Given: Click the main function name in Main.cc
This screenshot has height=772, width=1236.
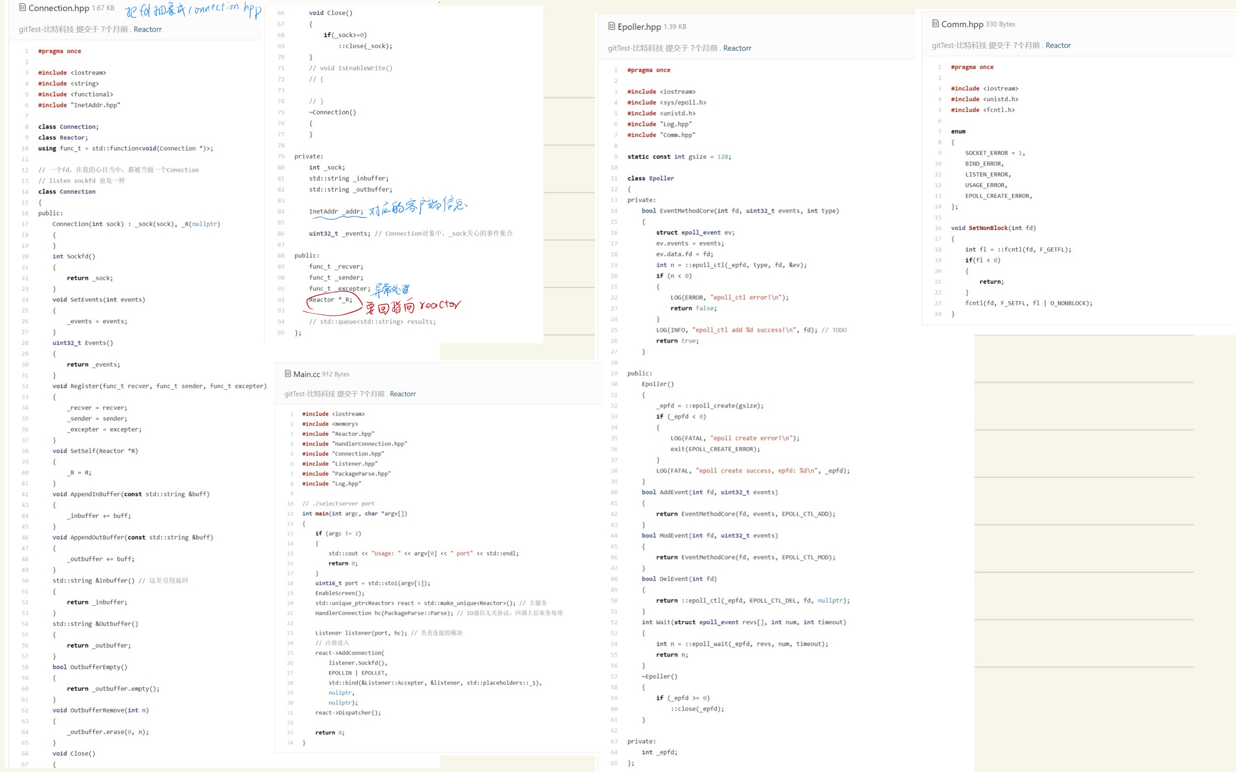Looking at the screenshot, I should point(322,514).
